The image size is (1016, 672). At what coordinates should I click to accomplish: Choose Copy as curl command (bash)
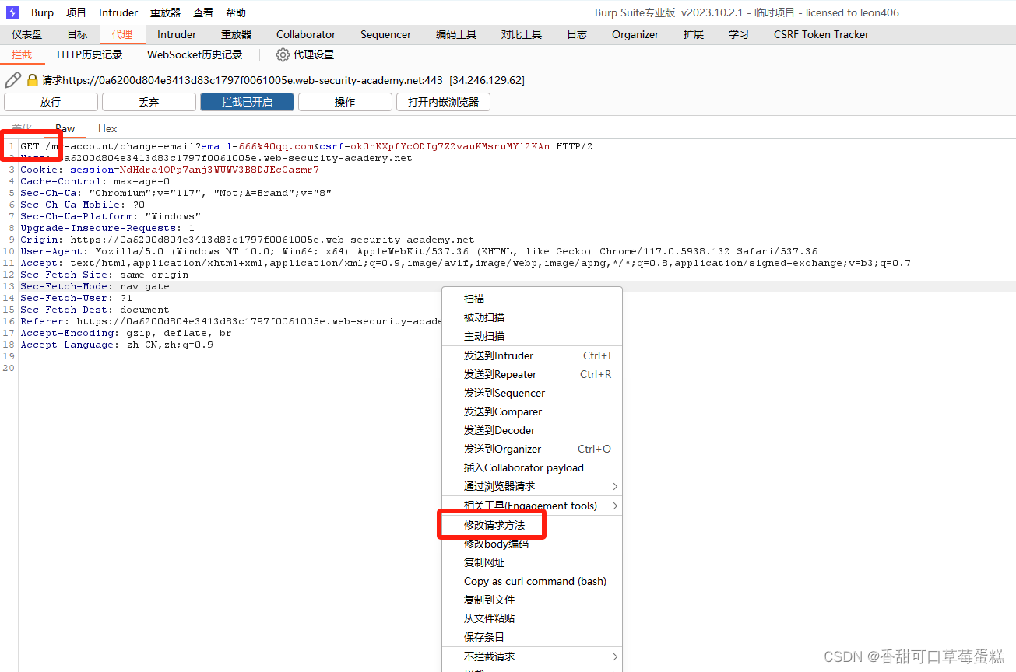pos(533,581)
